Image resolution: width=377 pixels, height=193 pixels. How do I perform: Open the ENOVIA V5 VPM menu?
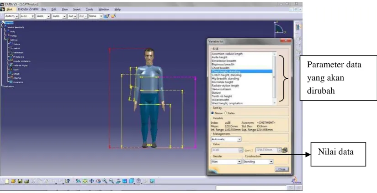pyautogui.click(x=28, y=10)
